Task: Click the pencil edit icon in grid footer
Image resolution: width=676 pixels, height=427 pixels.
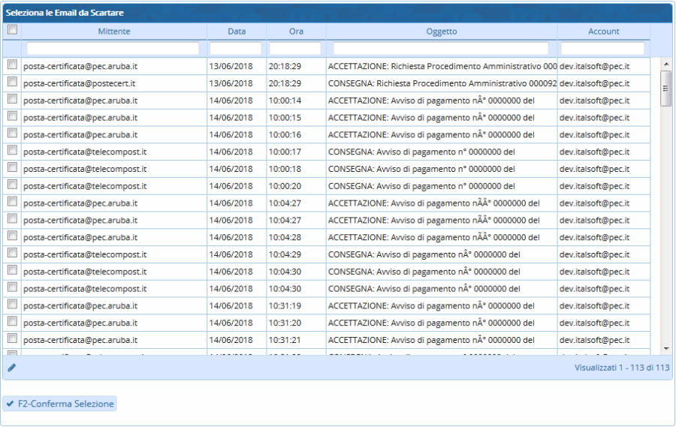Action: 11,368
